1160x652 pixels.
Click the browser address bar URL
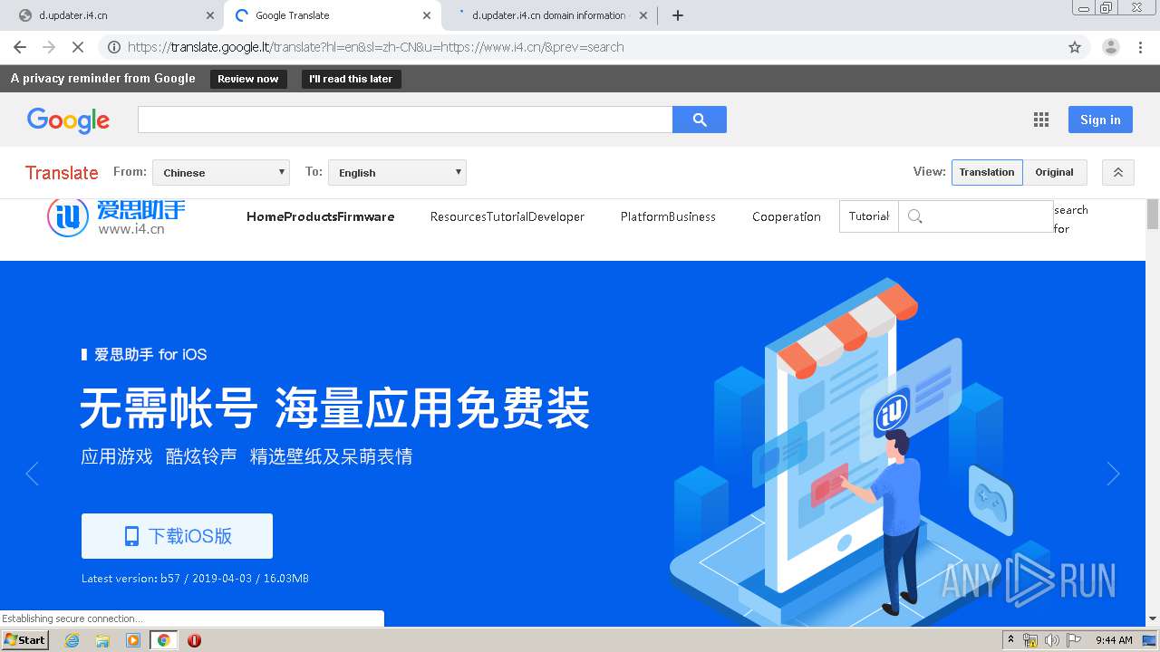[x=375, y=47]
